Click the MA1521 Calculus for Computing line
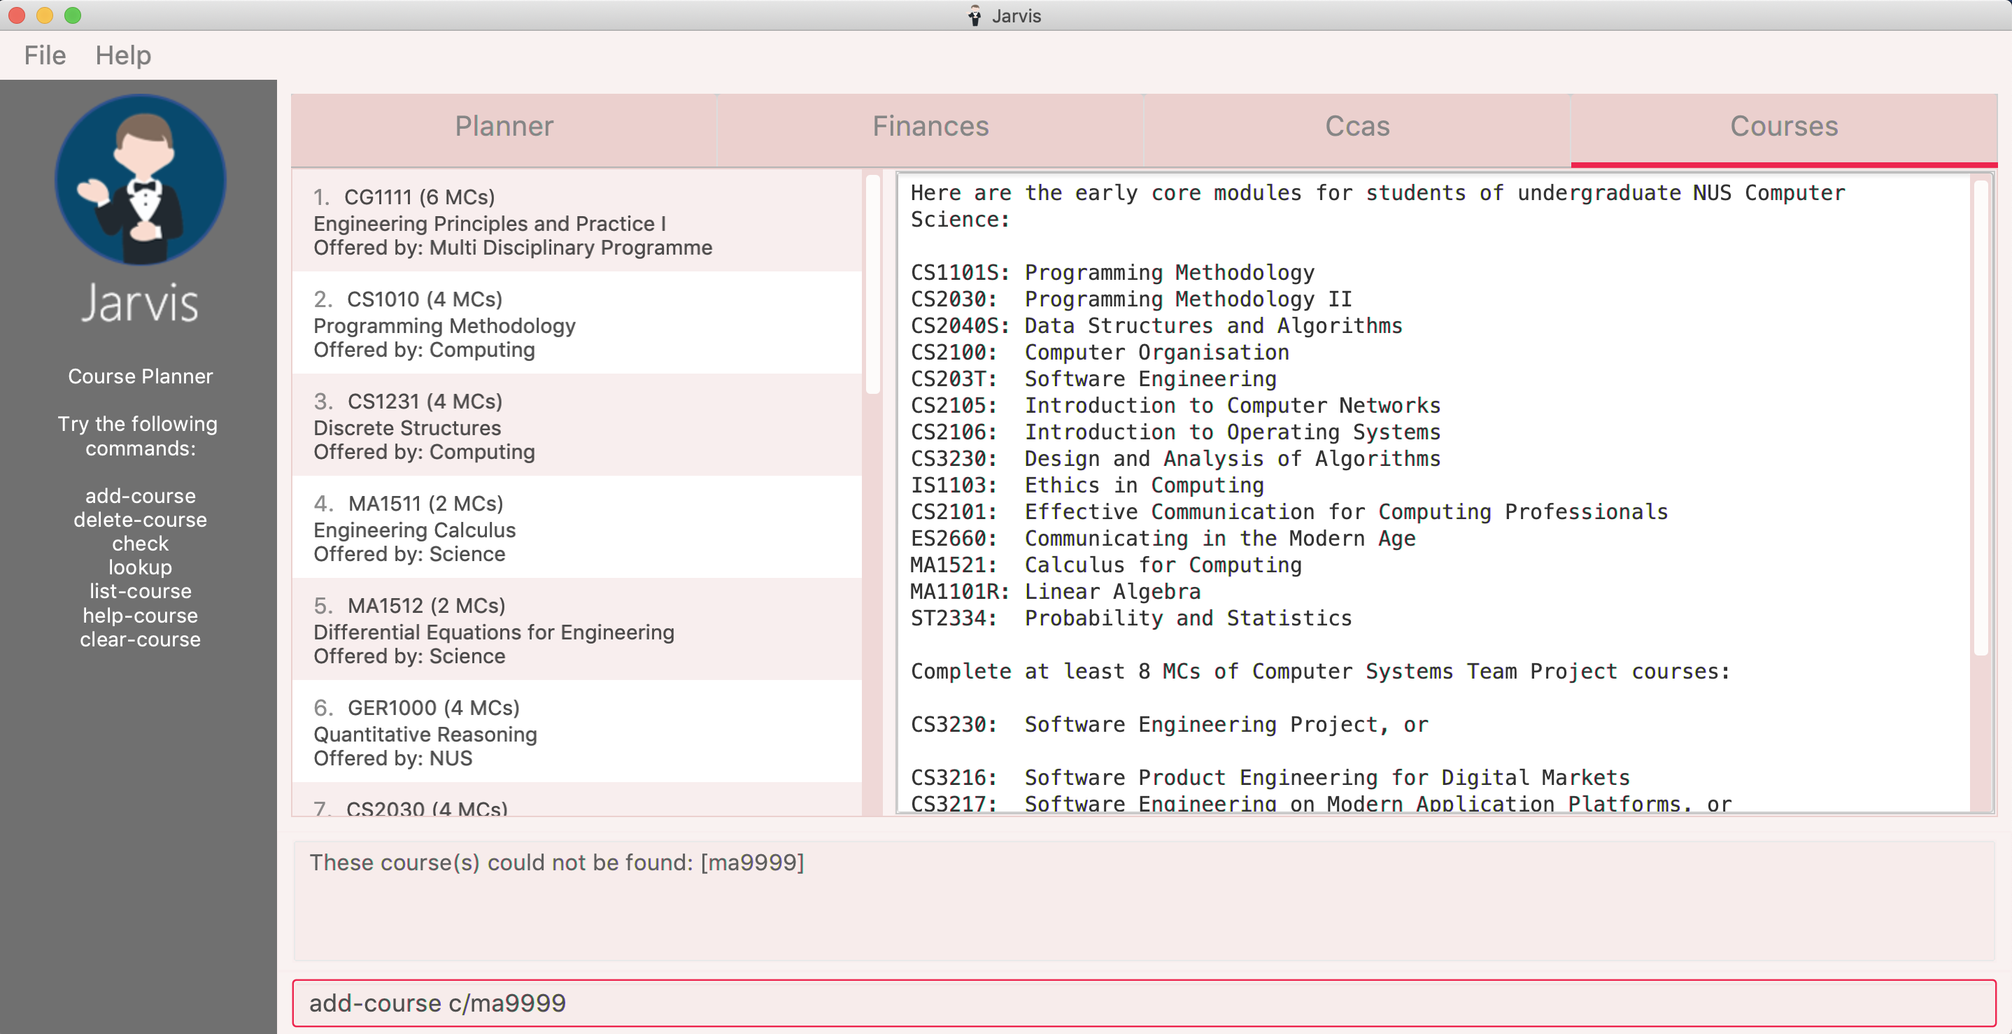This screenshot has width=2012, height=1034. click(1106, 565)
